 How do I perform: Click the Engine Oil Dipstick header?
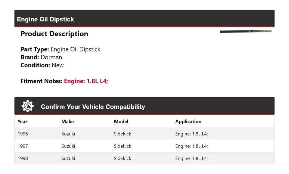[x=45, y=19]
